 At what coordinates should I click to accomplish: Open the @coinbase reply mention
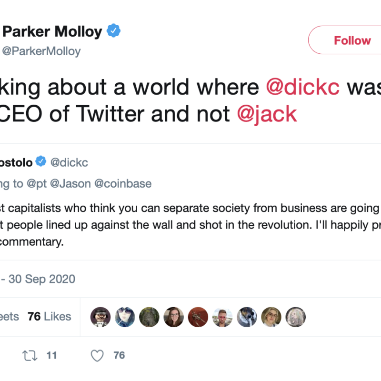coord(124,184)
